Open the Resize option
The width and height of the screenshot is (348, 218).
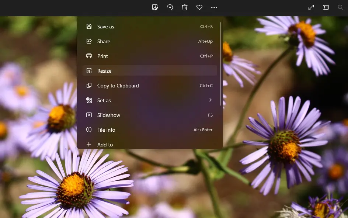tap(104, 71)
